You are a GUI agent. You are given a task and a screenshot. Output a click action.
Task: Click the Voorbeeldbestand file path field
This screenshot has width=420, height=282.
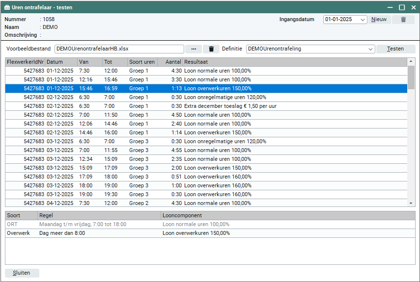point(119,49)
